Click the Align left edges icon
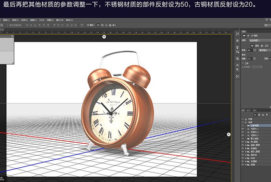Image resolution: width=271 pixels, height=182 pixels. click(40, 25)
